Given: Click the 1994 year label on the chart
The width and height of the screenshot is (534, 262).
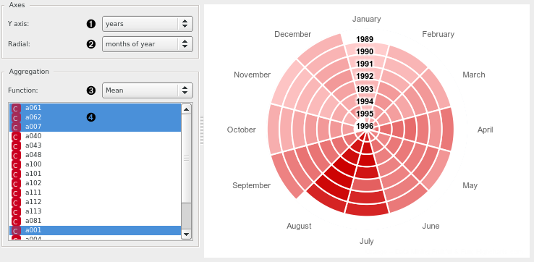Looking at the screenshot, I should point(365,101).
